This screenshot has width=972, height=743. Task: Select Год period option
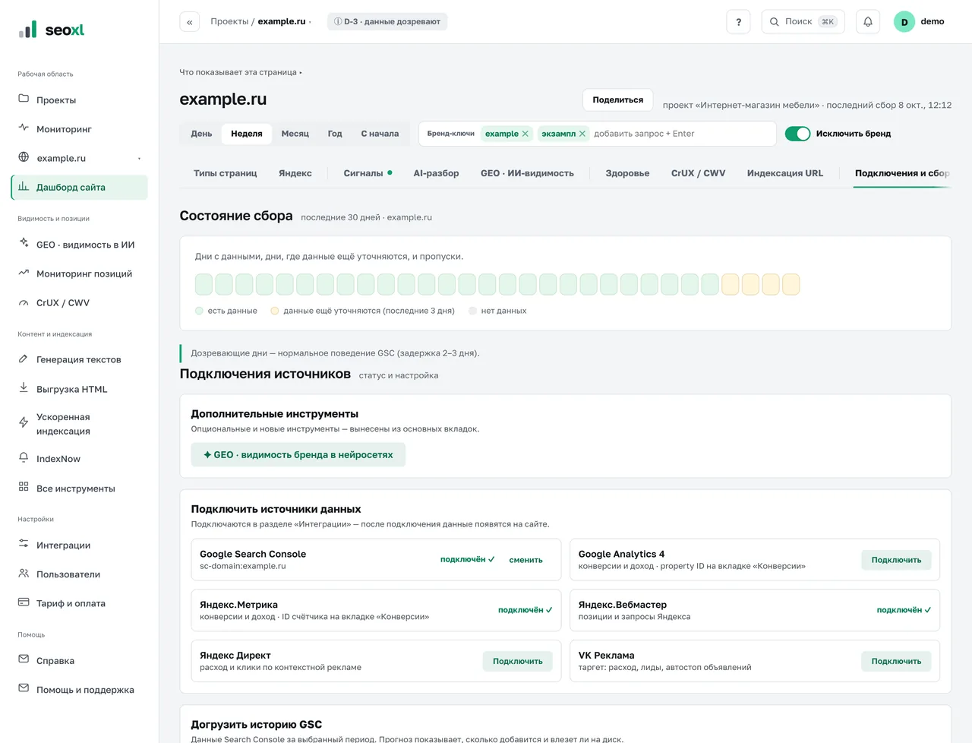pos(335,134)
